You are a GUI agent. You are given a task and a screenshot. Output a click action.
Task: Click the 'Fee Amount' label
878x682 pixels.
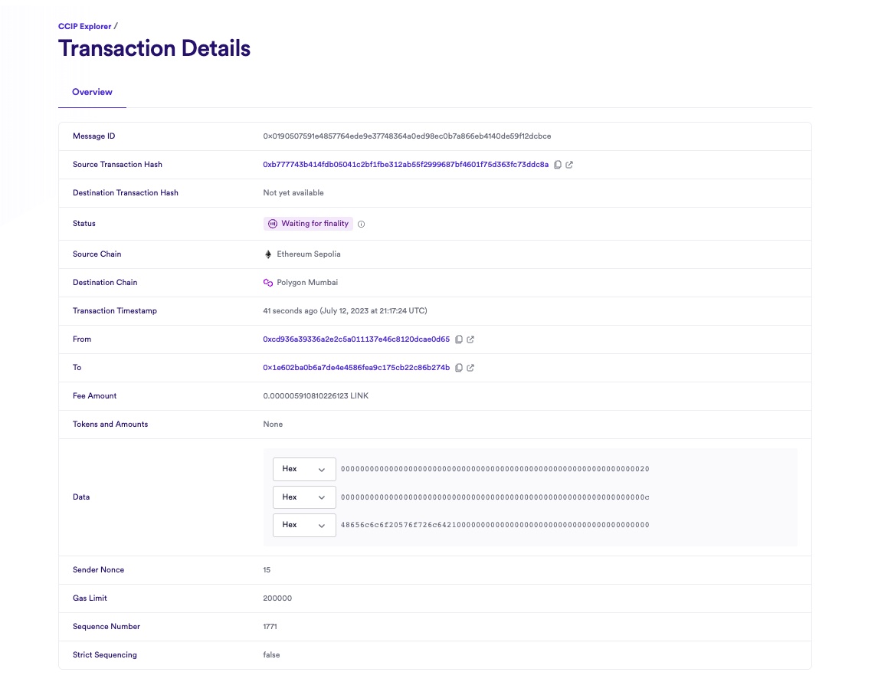click(95, 396)
